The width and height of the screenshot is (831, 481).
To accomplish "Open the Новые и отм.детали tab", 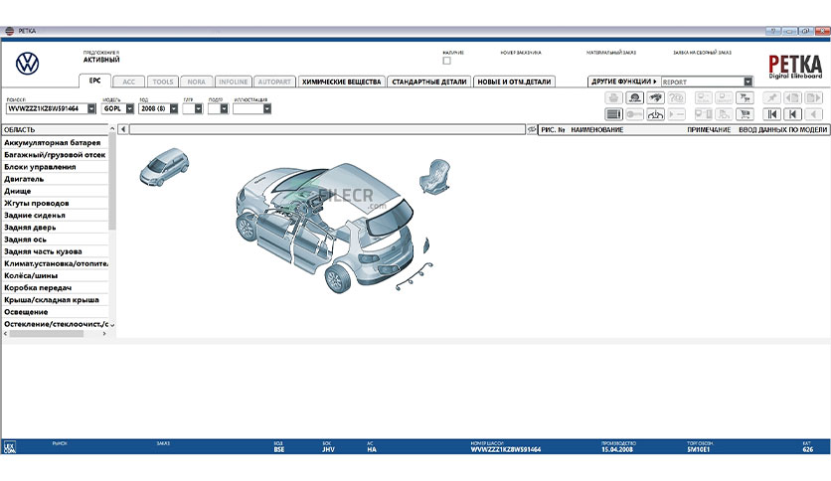I will pos(513,81).
